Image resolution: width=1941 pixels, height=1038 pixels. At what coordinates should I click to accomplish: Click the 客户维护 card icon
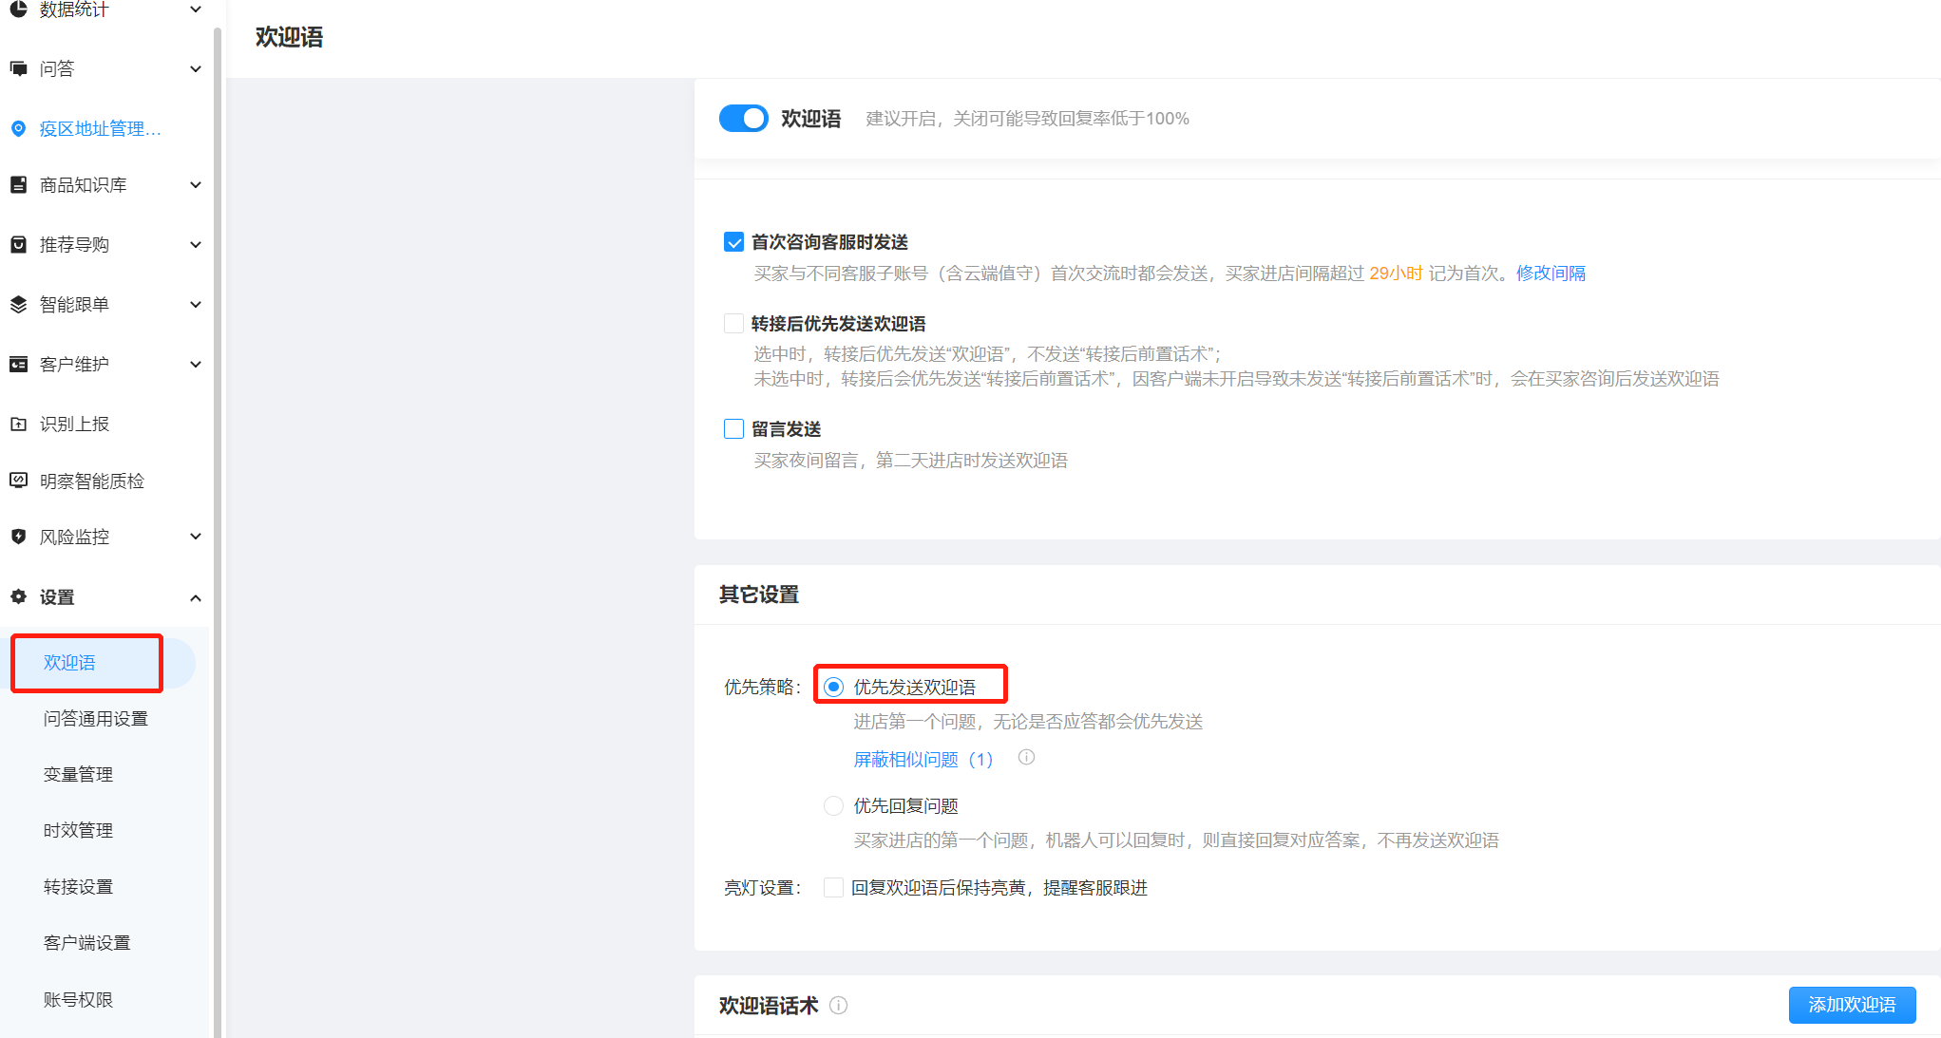pos(18,365)
